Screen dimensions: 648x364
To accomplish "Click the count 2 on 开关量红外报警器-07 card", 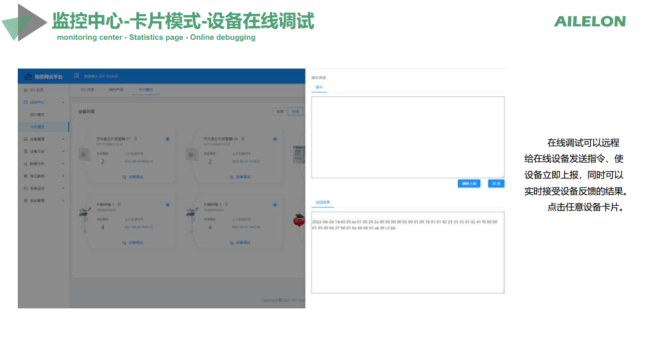I will tap(103, 162).
